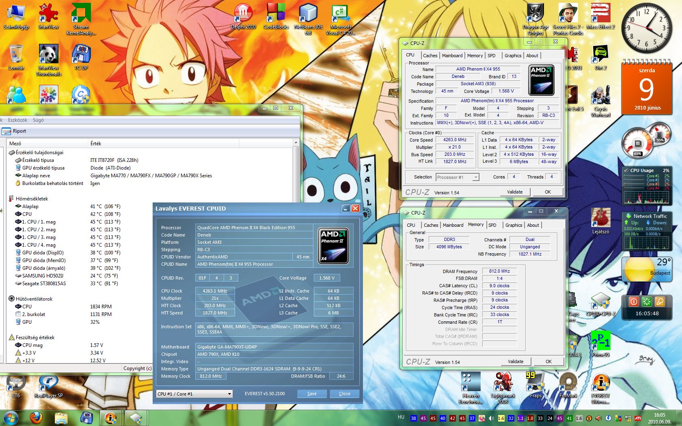Open EVEREST Ultimate desktop shortcut
Viewport: 682px width, 426px height.
point(600,388)
